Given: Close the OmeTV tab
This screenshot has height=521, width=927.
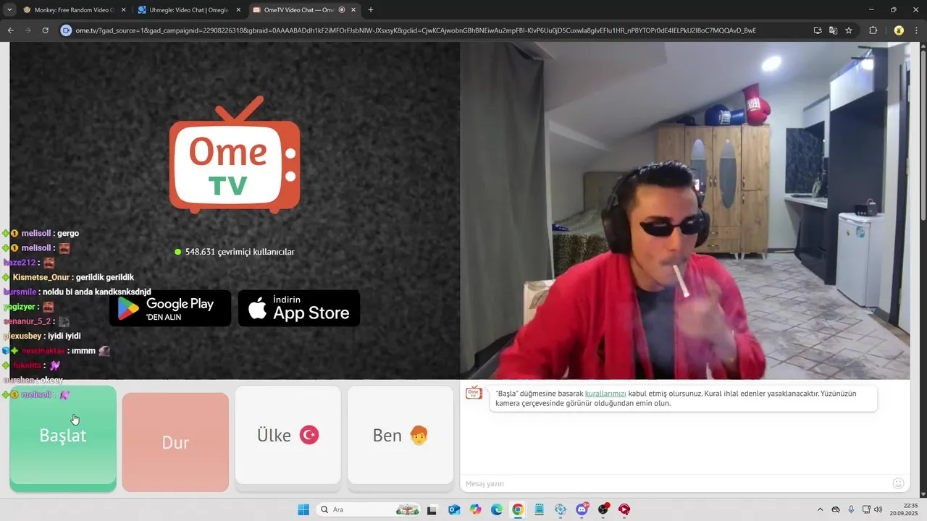Looking at the screenshot, I should coord(353,10).
